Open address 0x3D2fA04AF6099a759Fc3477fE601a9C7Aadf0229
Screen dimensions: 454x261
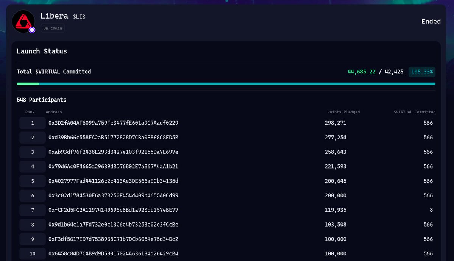click(x=113, y=123)
